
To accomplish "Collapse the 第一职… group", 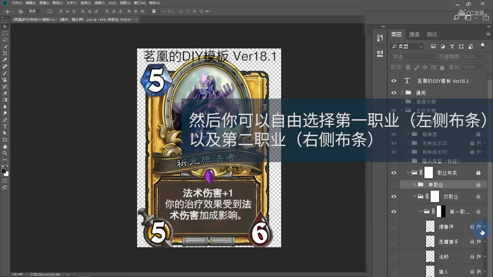I will (x=421, y=212).
